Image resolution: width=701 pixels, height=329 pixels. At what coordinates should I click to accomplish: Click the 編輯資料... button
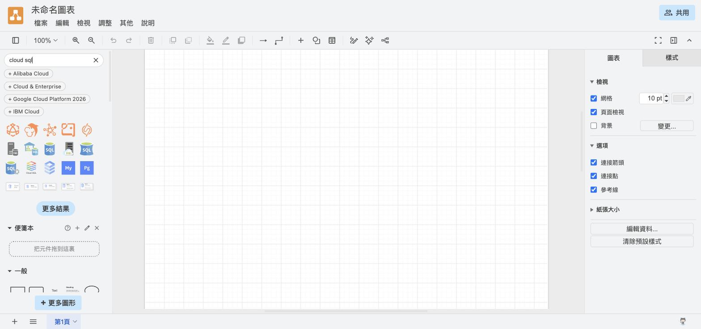point(642,229)
